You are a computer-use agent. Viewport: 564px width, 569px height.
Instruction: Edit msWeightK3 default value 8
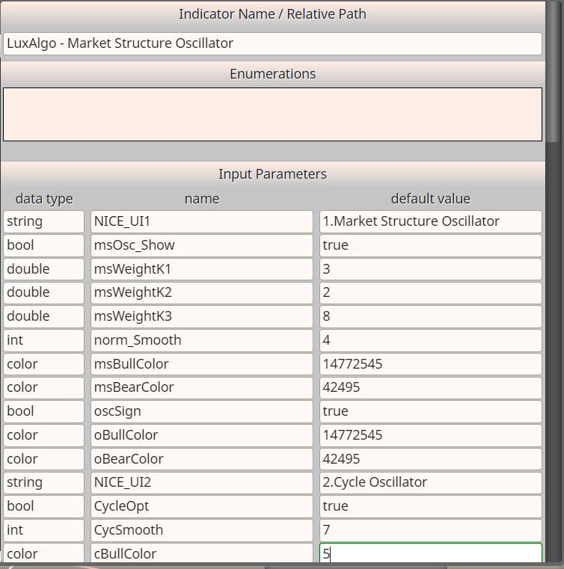pos(431,316)
